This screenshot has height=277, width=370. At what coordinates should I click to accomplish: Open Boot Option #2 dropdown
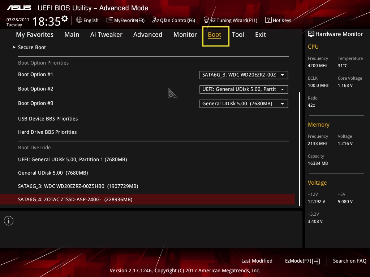pos(244,89)
